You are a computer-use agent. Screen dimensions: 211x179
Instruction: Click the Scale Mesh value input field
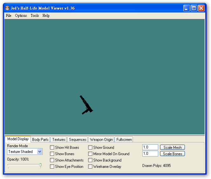(x=150, y=147)
